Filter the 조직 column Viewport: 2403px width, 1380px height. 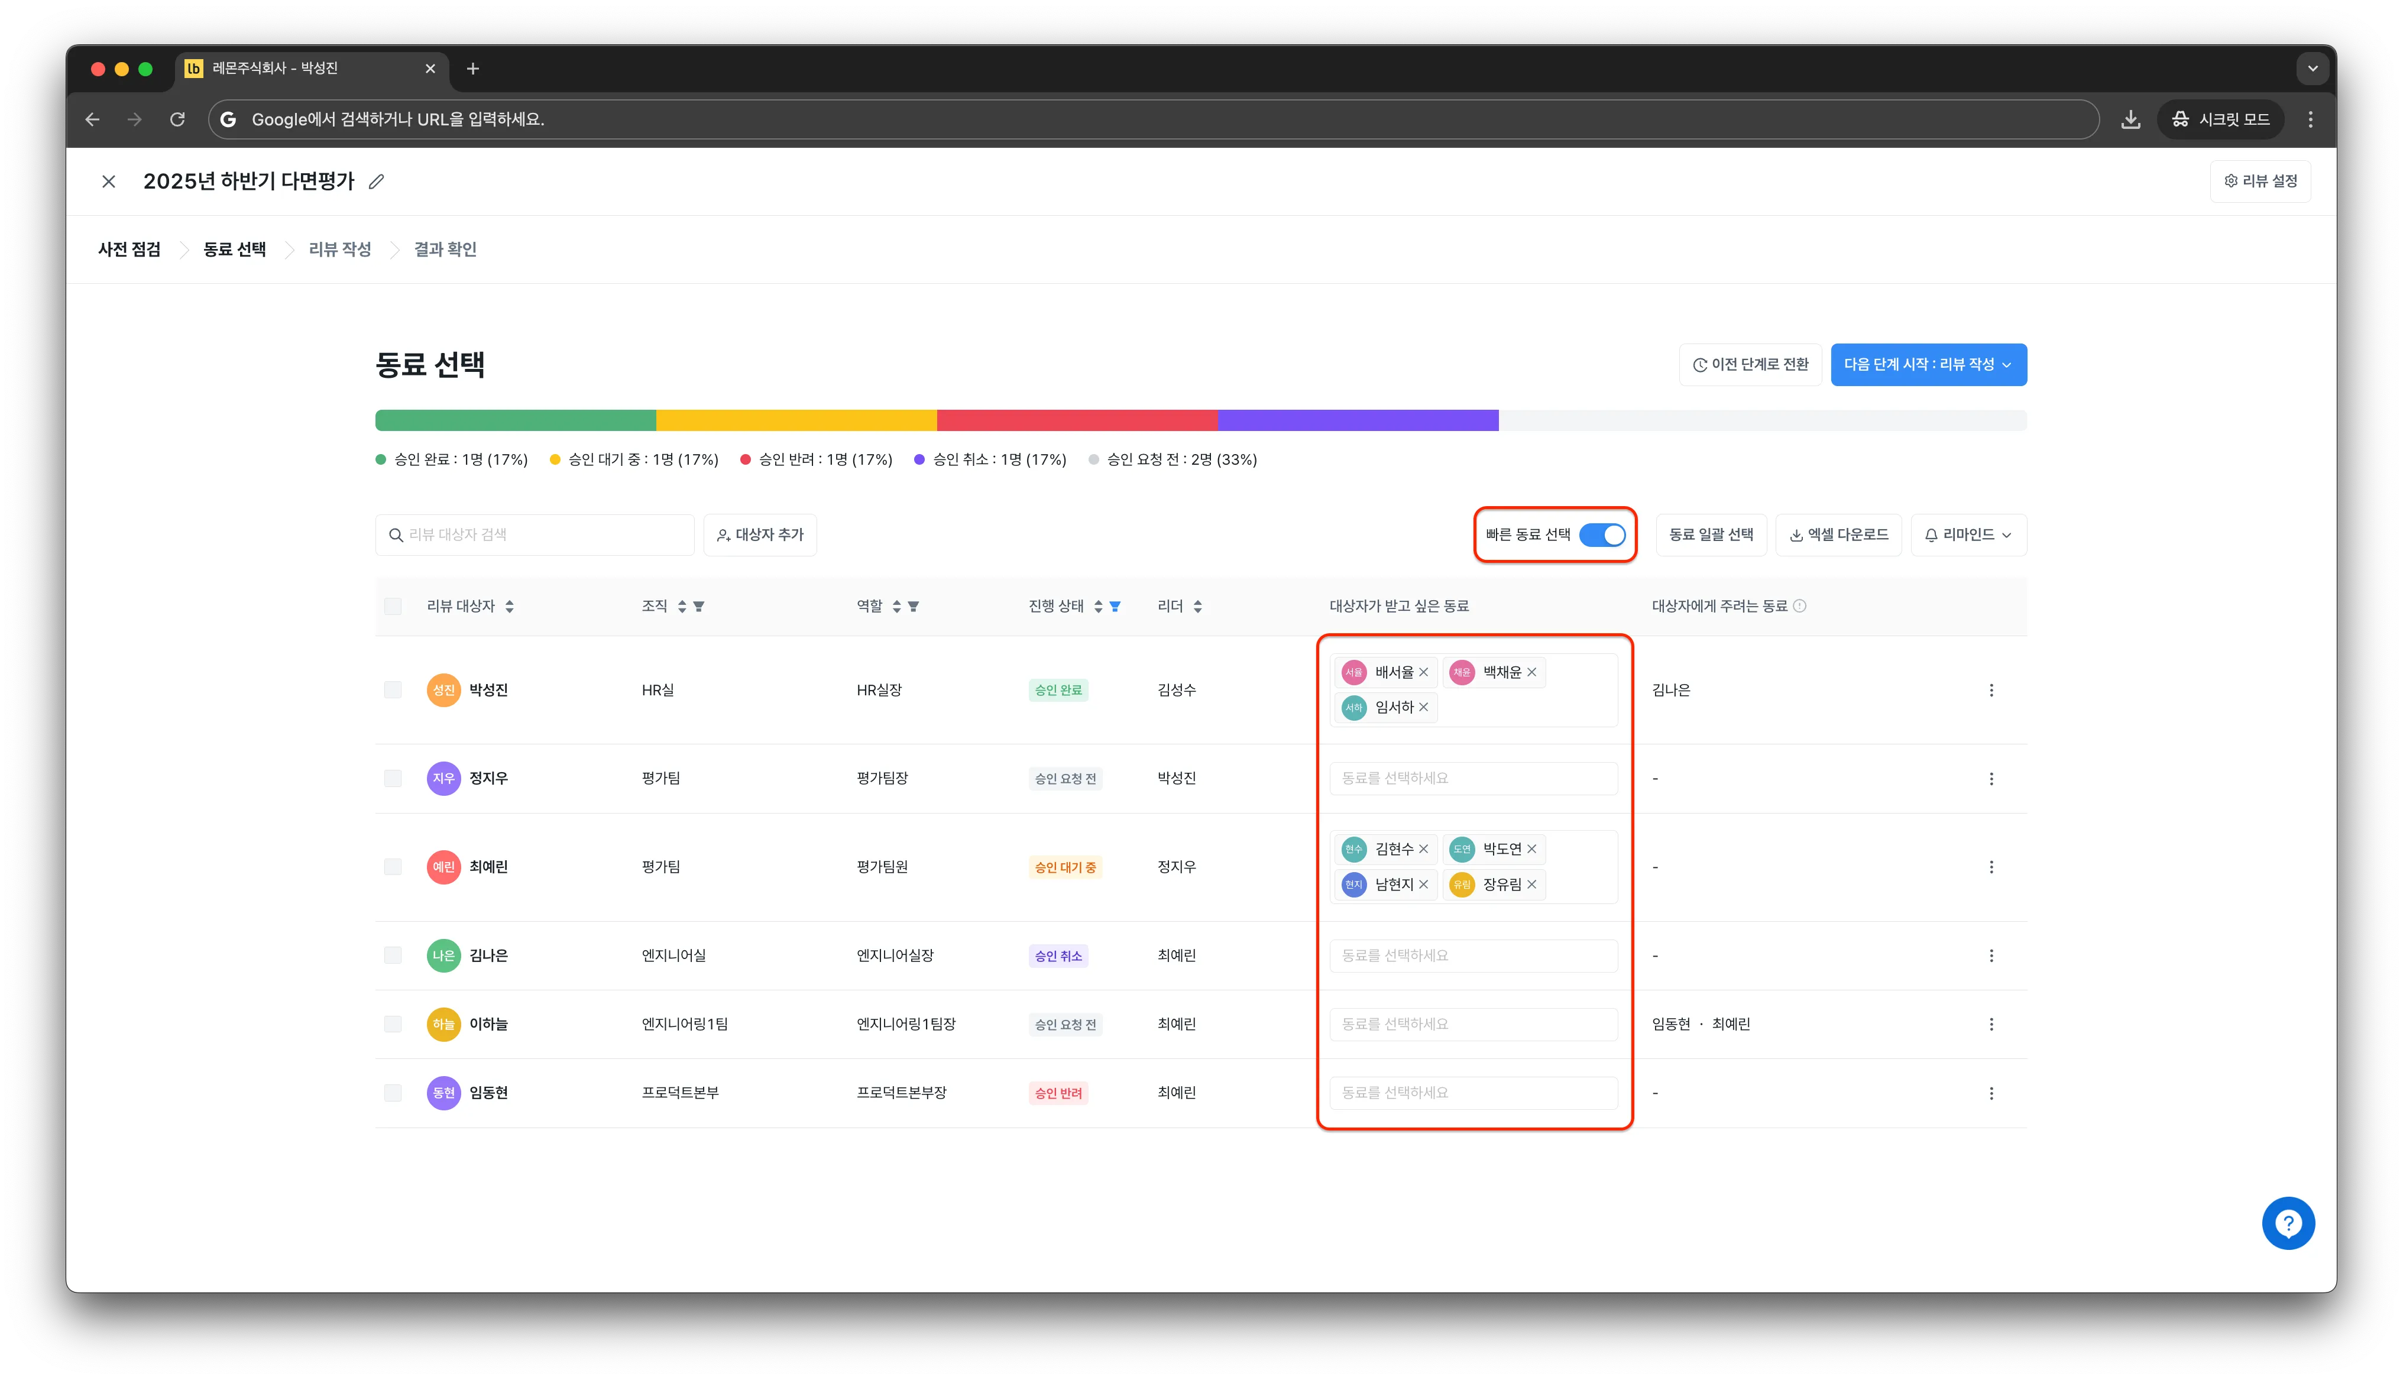point(698,607)
